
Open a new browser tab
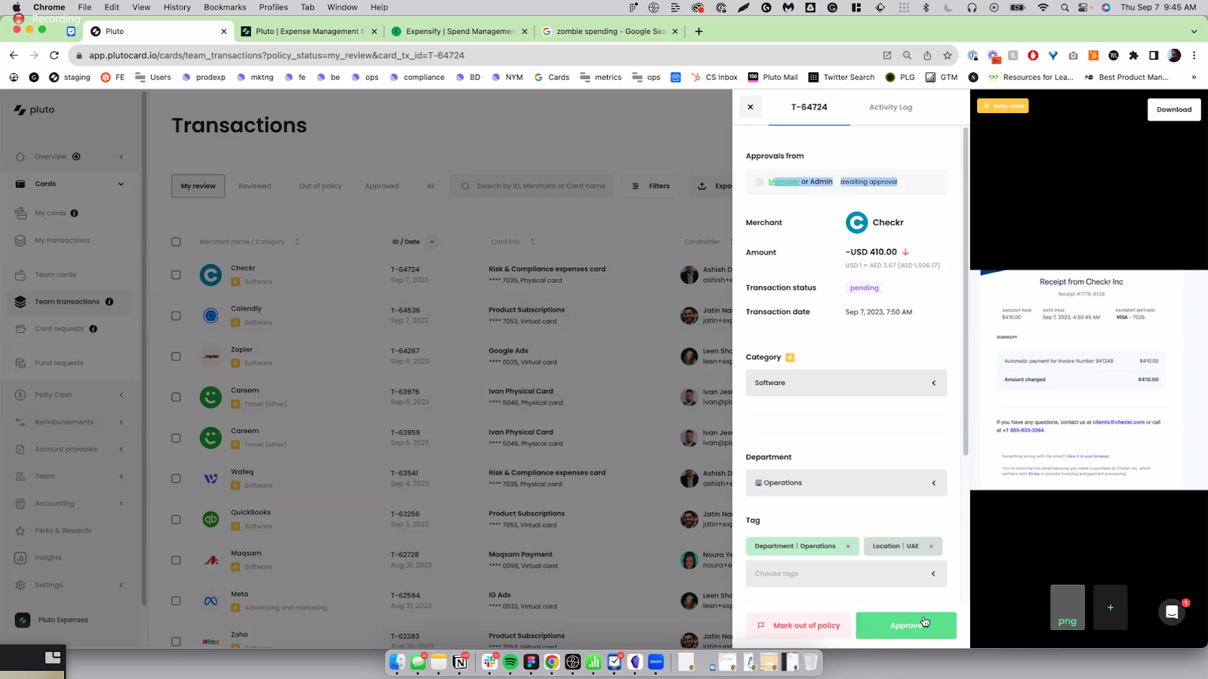(699, 31)
